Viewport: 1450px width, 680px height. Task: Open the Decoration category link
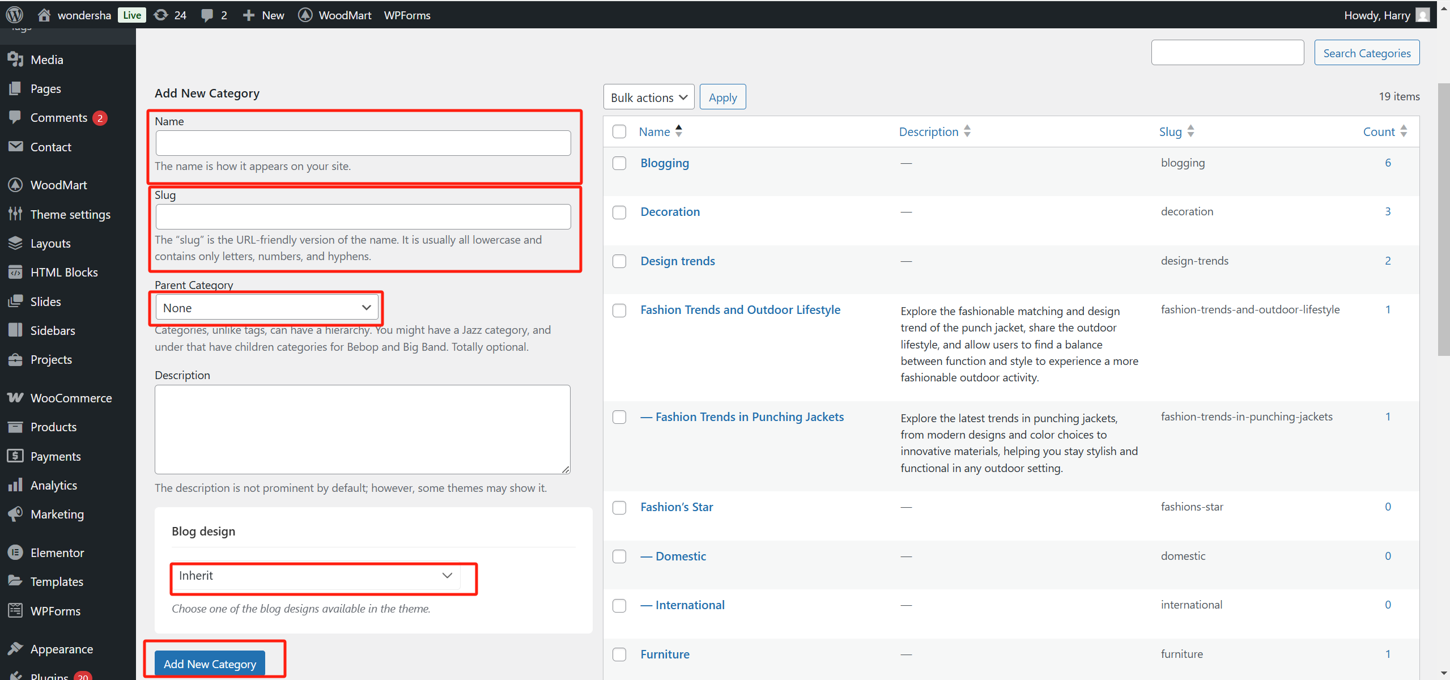[x=670, y=212]
